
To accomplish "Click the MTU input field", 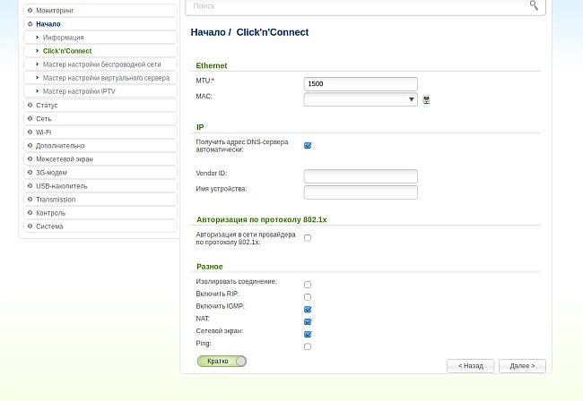I will tap(361, 84).
